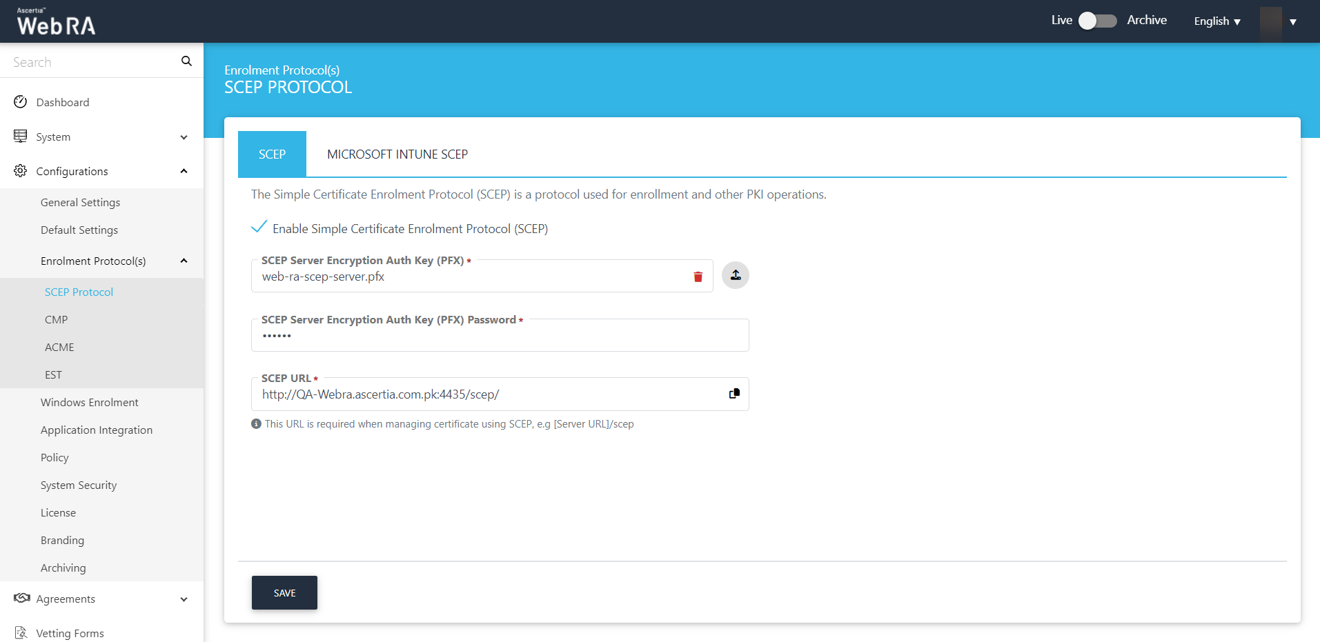The height and width of the screenshot is (642, 1320).
Task: Click the Vetting Forms document icon
Action: [x=21, y=632]
